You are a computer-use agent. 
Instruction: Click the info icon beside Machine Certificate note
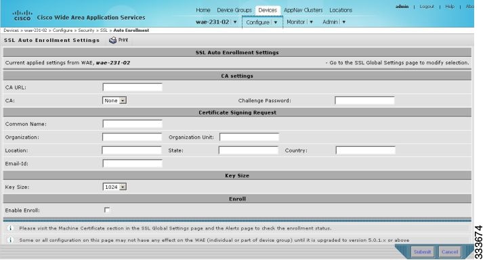10,228
